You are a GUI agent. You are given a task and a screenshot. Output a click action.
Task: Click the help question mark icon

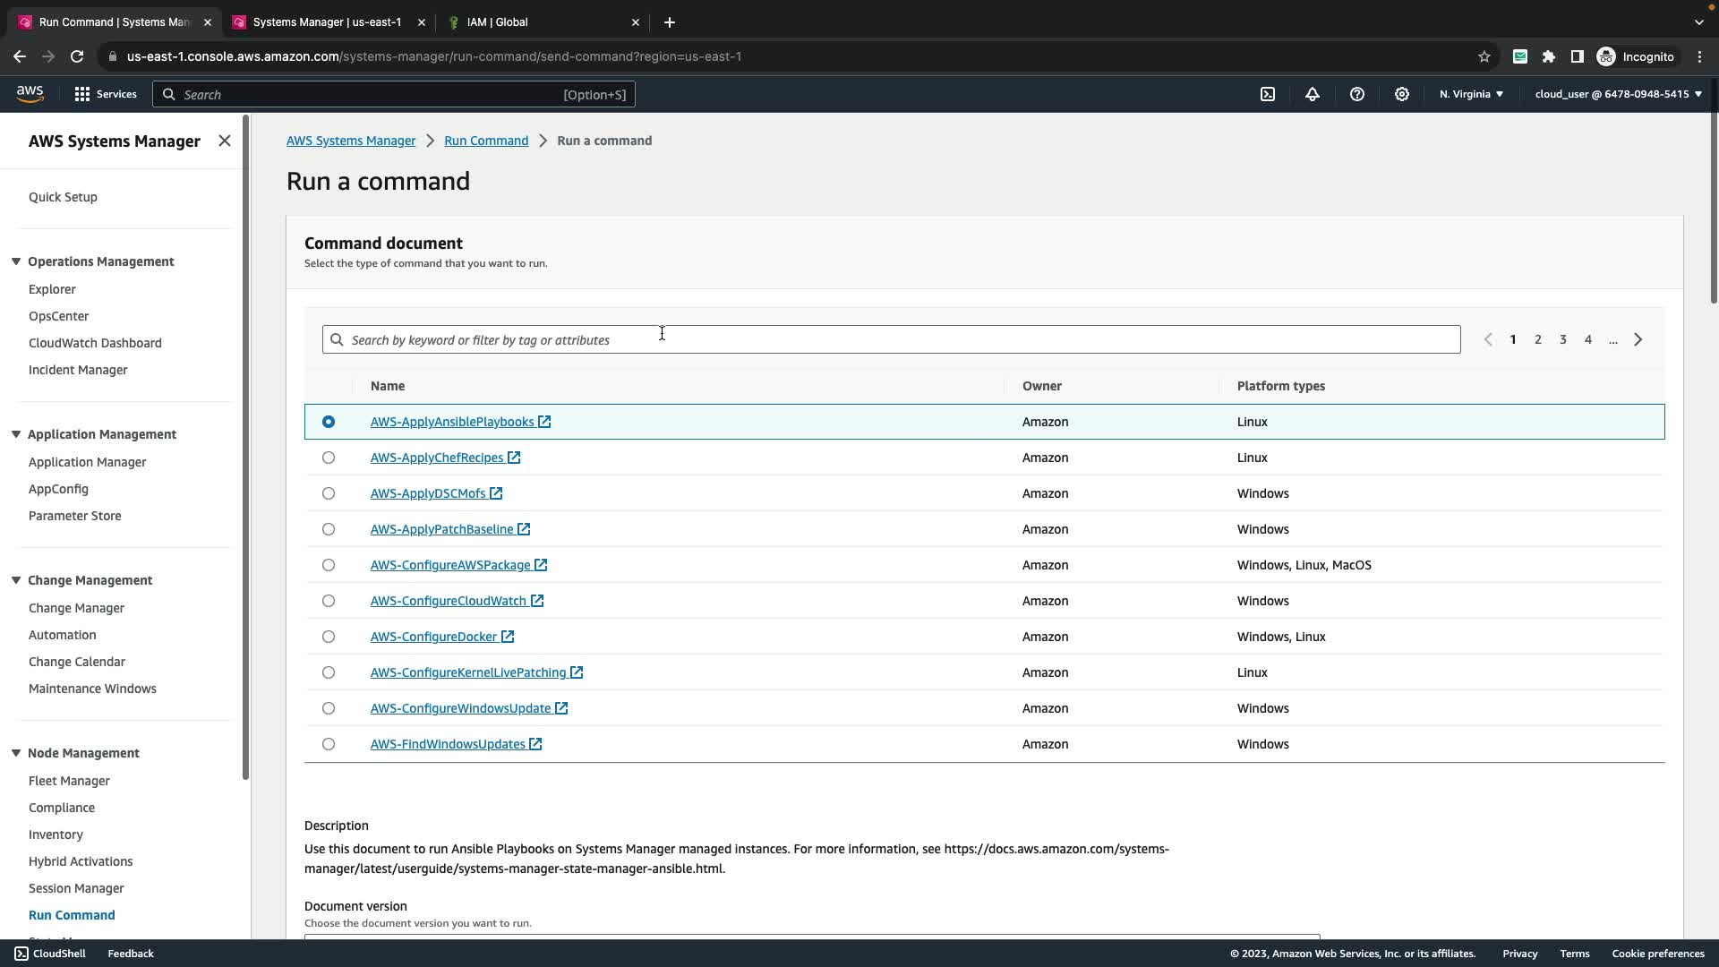pyautogui.click(x=1357, y=94)
